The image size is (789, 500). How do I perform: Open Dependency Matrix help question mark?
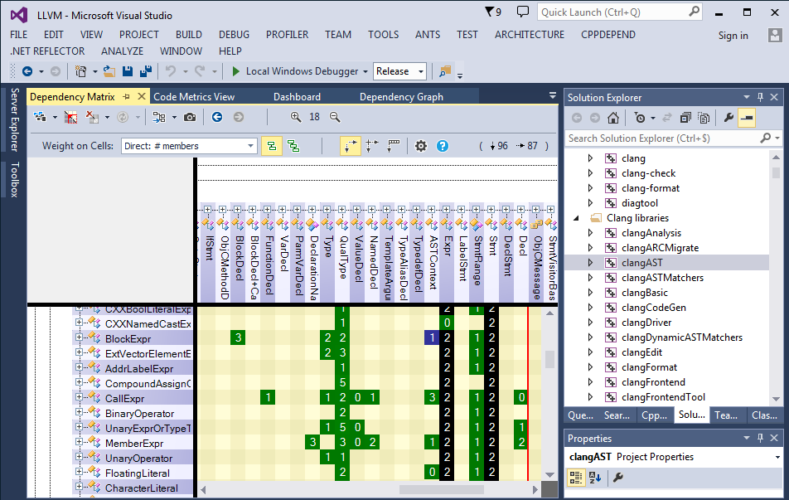(443, 146)
